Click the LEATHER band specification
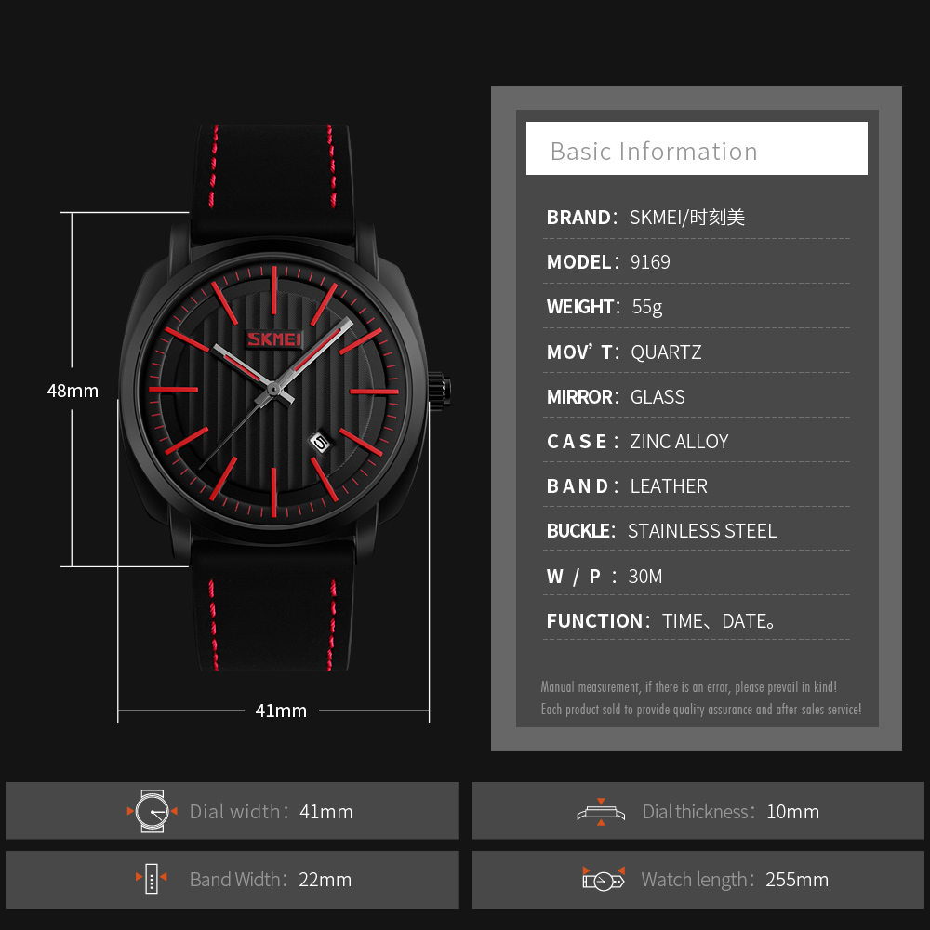This screenshot has width=930, height=930. pos(669,485)
